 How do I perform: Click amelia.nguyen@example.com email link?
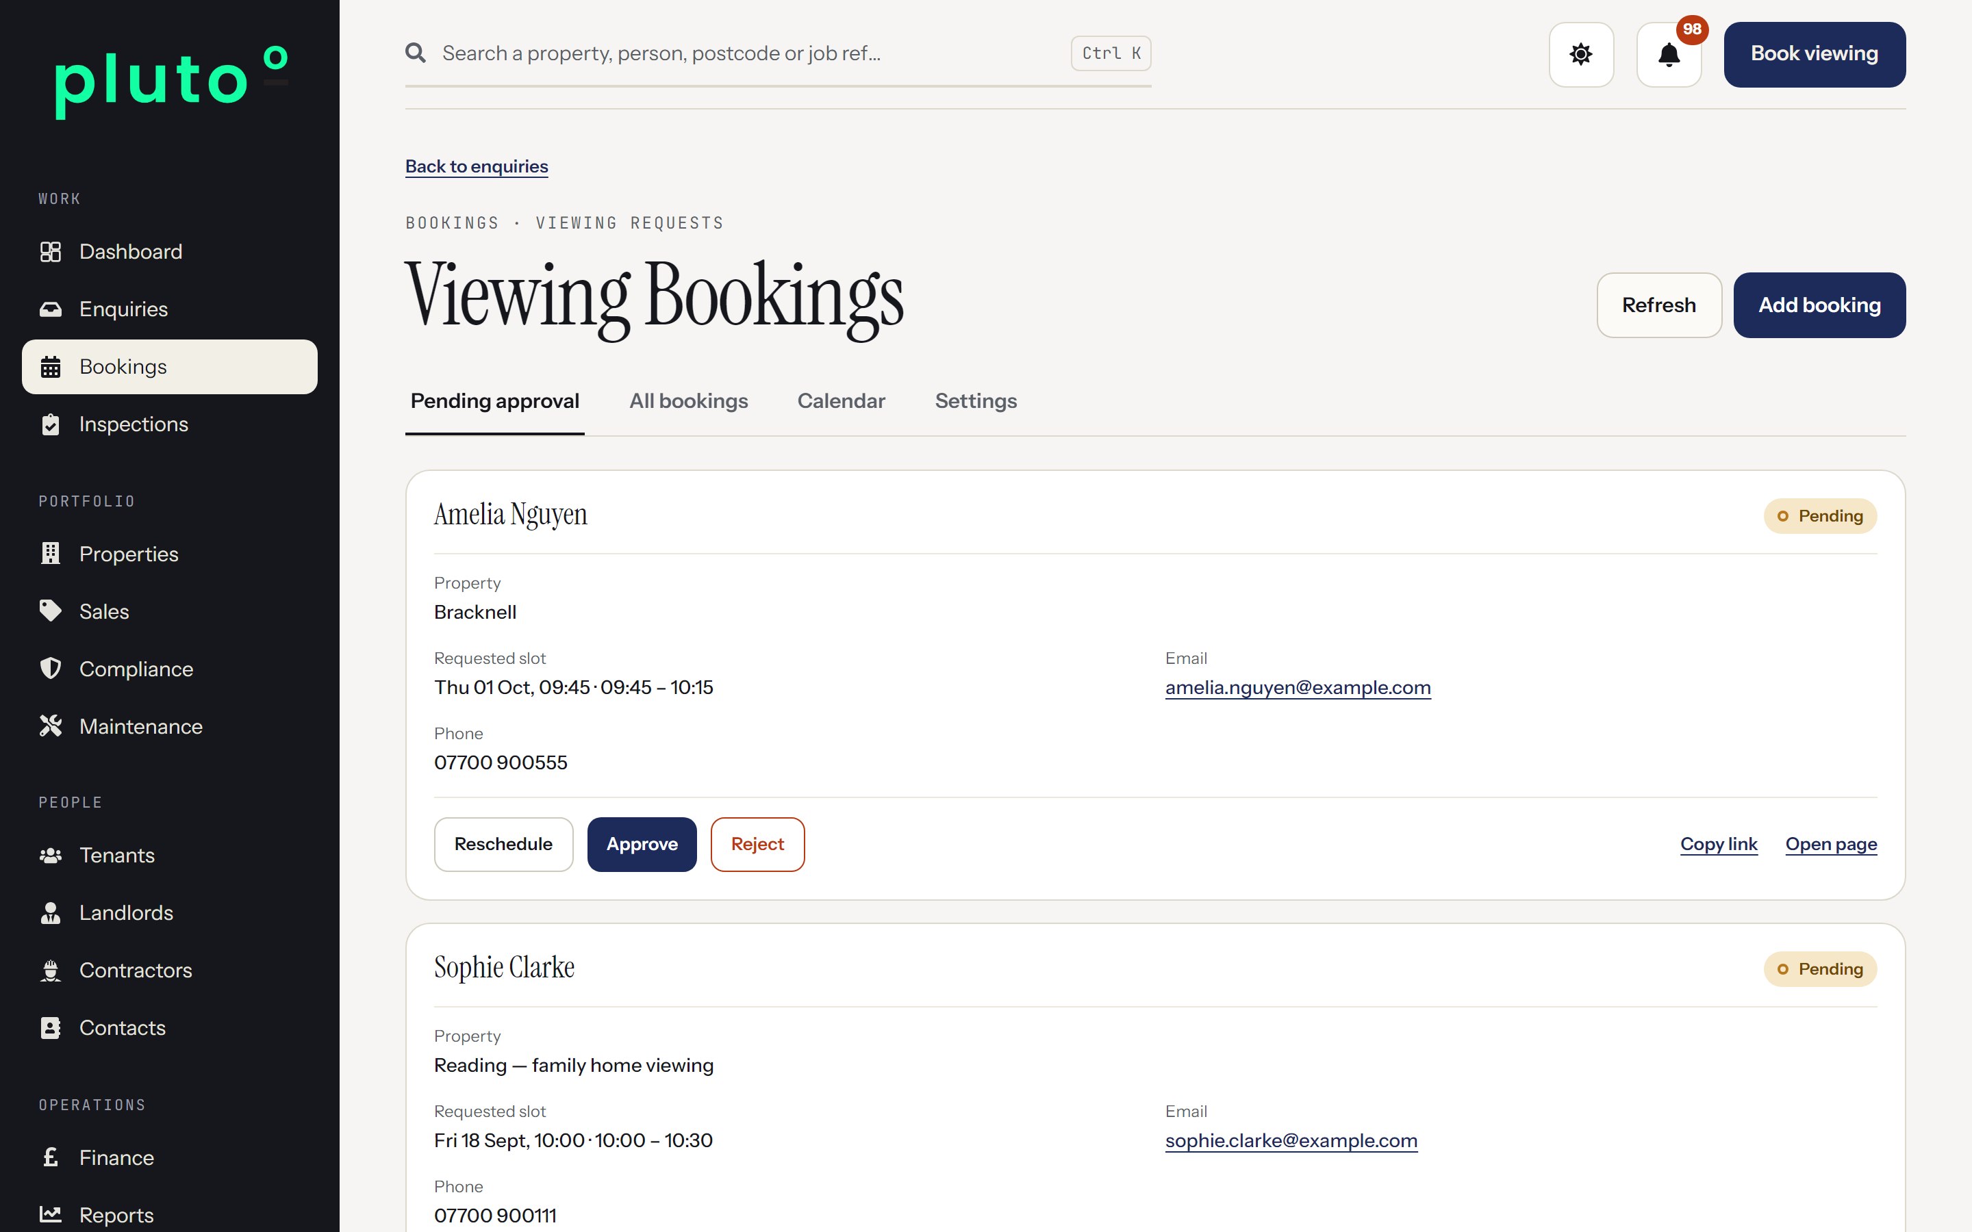pyautogui.click(x=1298, y=688)
